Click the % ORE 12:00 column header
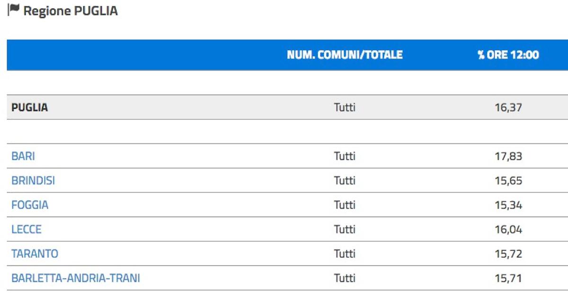Screen dimensions: 568x298 click(x=508, y=55)
